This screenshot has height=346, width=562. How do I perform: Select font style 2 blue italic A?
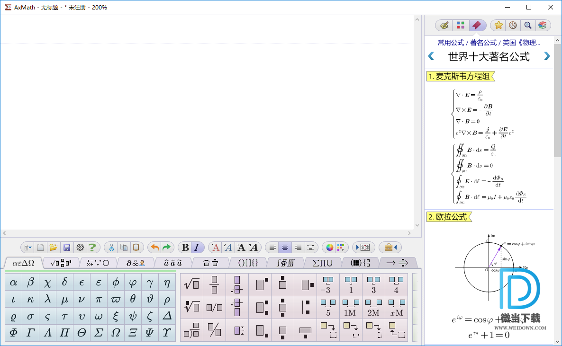pos(228,248)
